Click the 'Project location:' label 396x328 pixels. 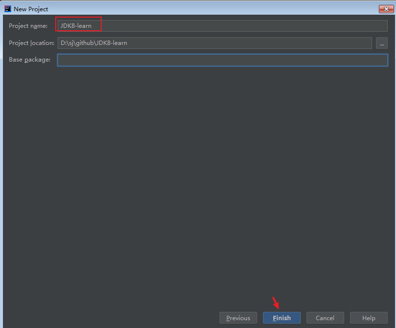tap(32, 43)
